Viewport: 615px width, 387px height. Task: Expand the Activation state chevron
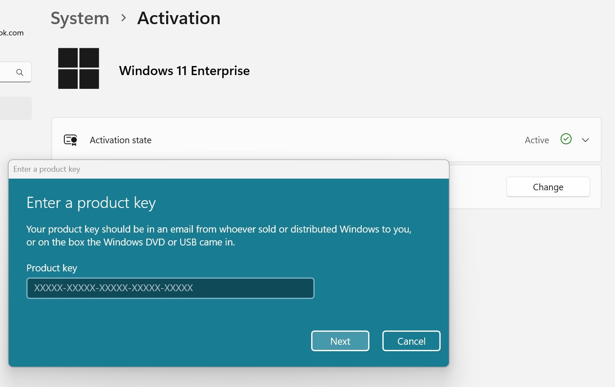585,140
